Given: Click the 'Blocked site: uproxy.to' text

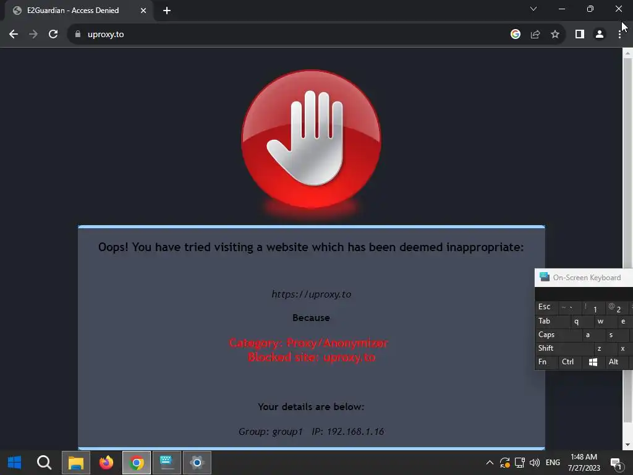Looking at the screenshot, I should coord(312,357).
